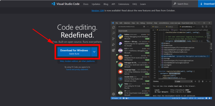The image size is (215, 106).
Task: Click the Java Language Support extension icon
Action: click(x=120, y=72)
